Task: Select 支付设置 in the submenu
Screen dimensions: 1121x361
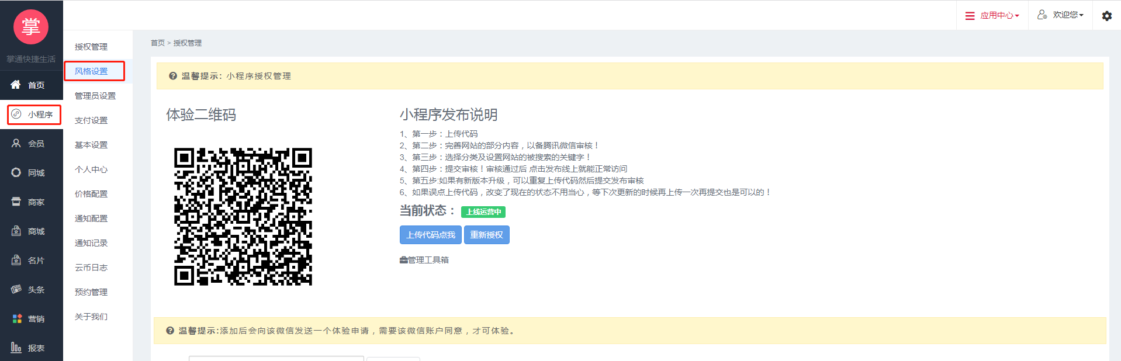Action: [x=91, y=120]
